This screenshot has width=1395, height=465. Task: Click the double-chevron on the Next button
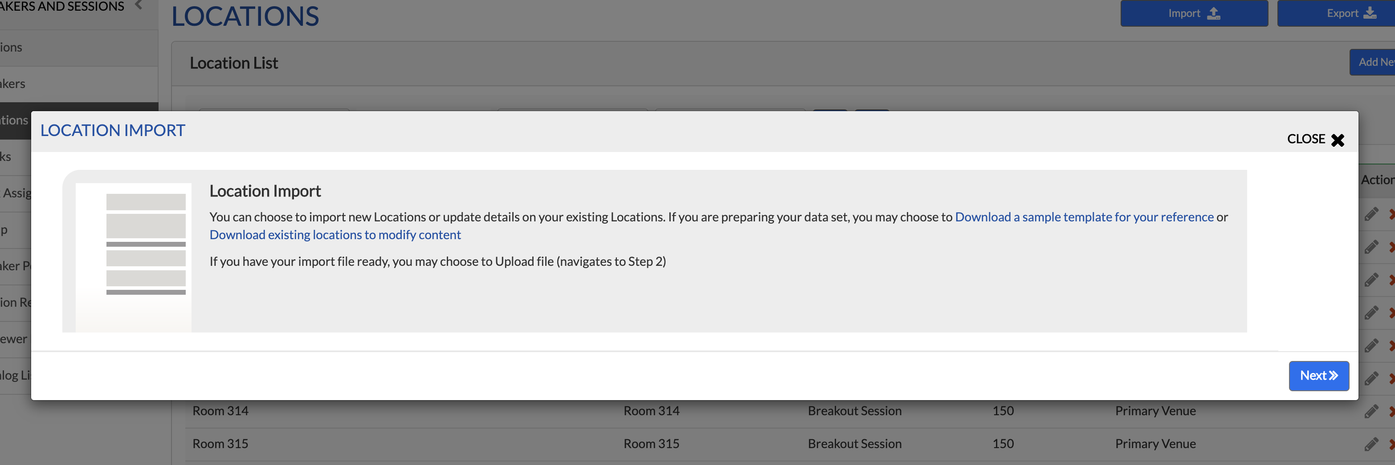[1333, 376]
